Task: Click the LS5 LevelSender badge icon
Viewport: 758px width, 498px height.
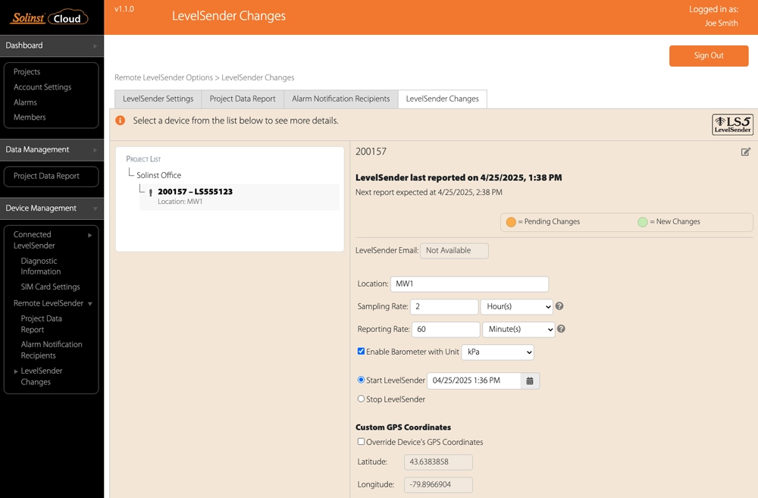Action: (x=731, y=124)
